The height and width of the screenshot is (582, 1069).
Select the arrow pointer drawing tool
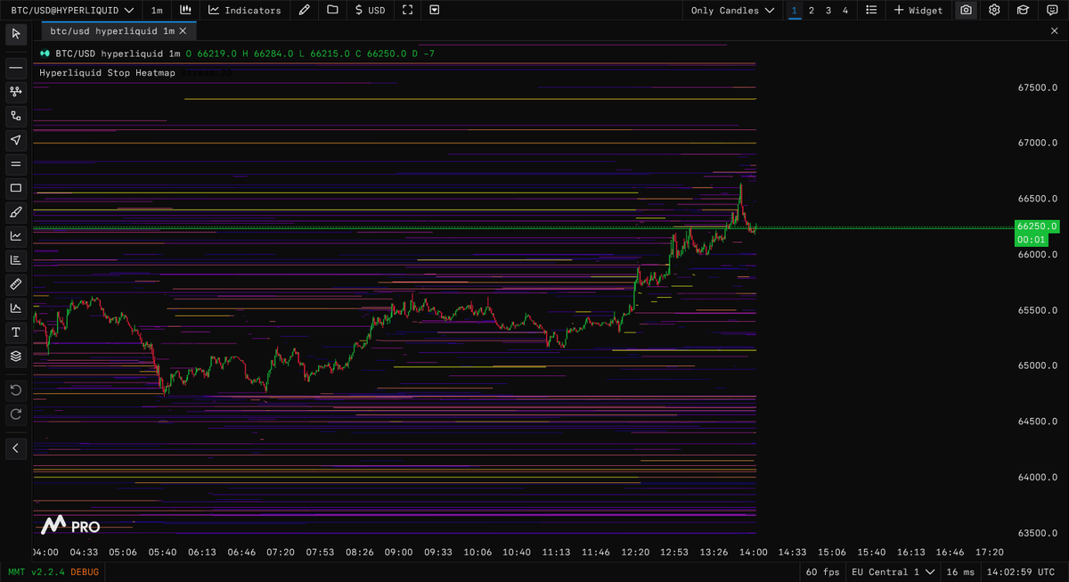(15, 140)
